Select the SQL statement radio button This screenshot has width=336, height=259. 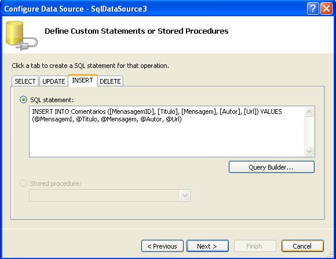tap(23, 100)
